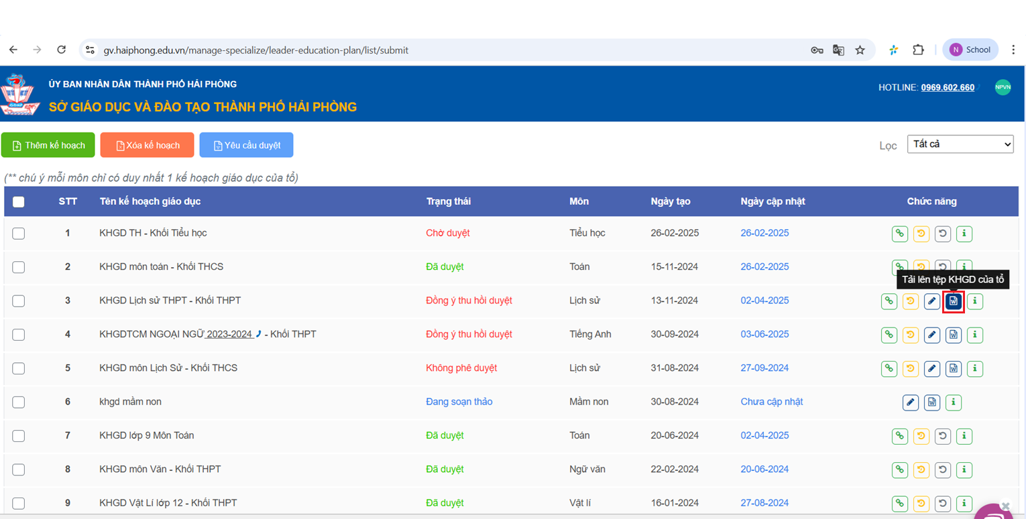Click the green Thêm kế hoạch button
The height and width of the screenshot is (519, 1026).
(x=48, y=145)
